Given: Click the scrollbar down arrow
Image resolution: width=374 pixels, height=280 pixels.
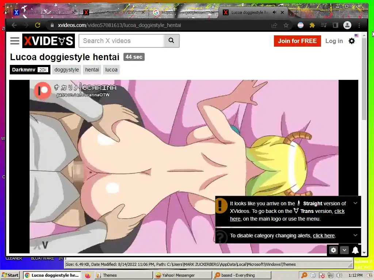Looking at the screenshot, I should pos(364,253).
